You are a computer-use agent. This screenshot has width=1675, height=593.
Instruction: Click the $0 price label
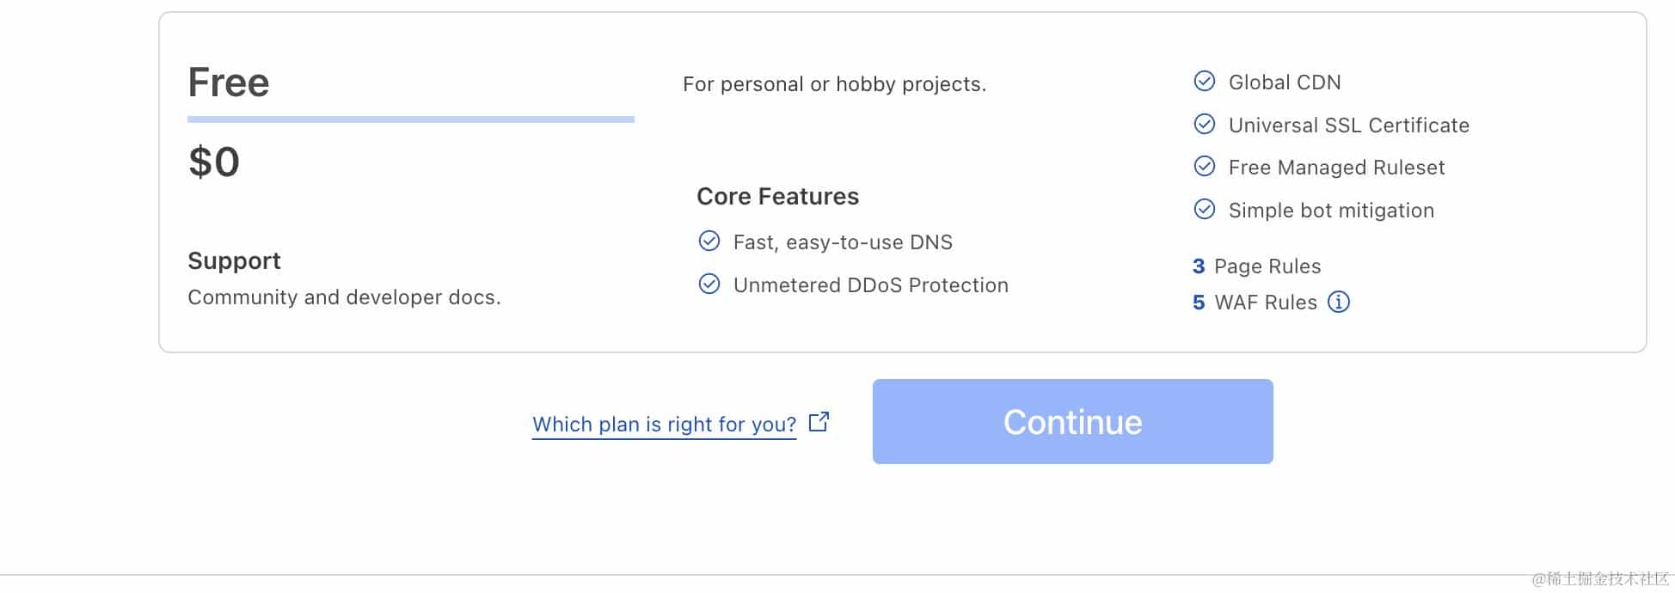point(214,162)
